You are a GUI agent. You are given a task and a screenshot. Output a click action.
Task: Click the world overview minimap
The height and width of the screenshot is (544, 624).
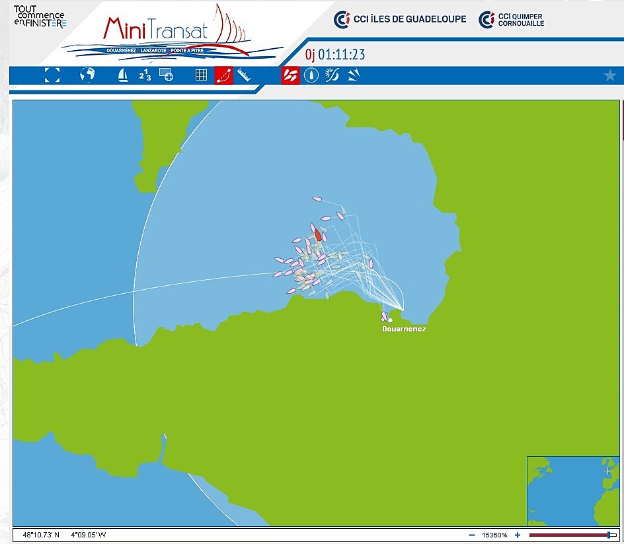(573, 491)
